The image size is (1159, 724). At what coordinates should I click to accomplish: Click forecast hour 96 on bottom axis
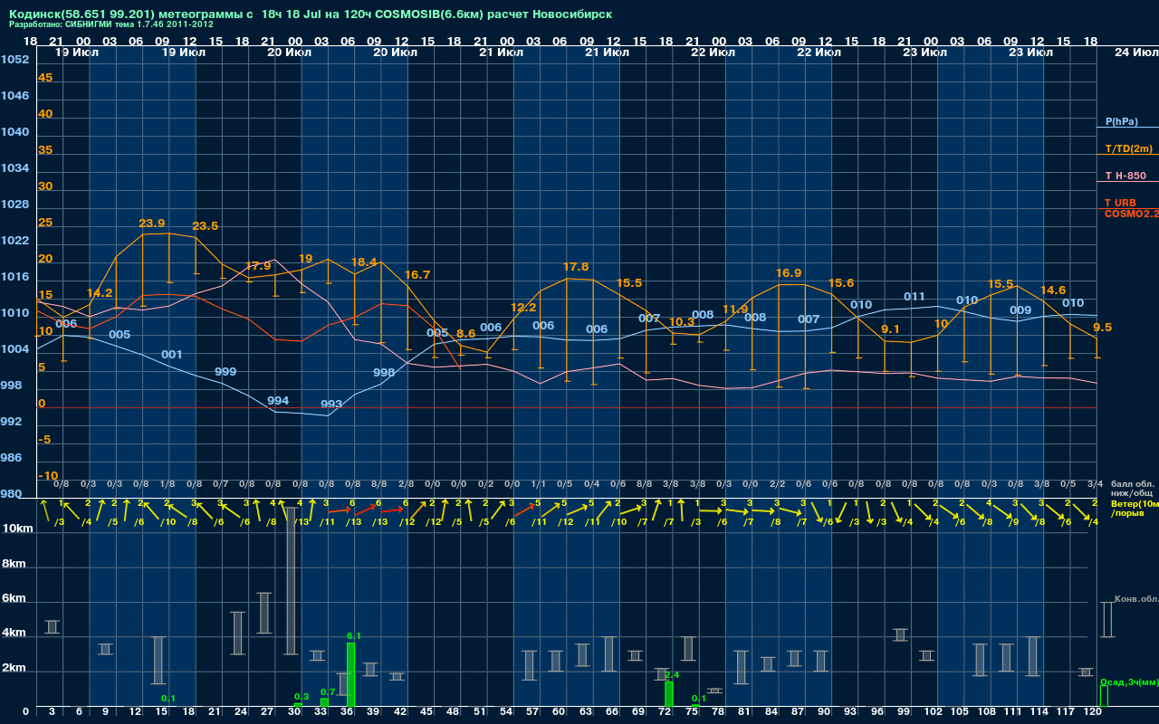876,713
